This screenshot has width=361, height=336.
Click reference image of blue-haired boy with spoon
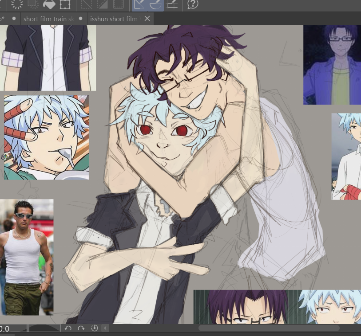[46, 137]
